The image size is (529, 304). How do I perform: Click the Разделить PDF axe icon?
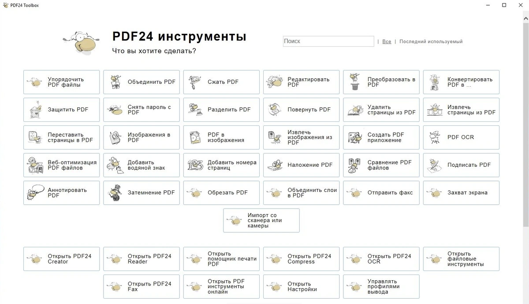pyautogui.click(x=195, y=110)
